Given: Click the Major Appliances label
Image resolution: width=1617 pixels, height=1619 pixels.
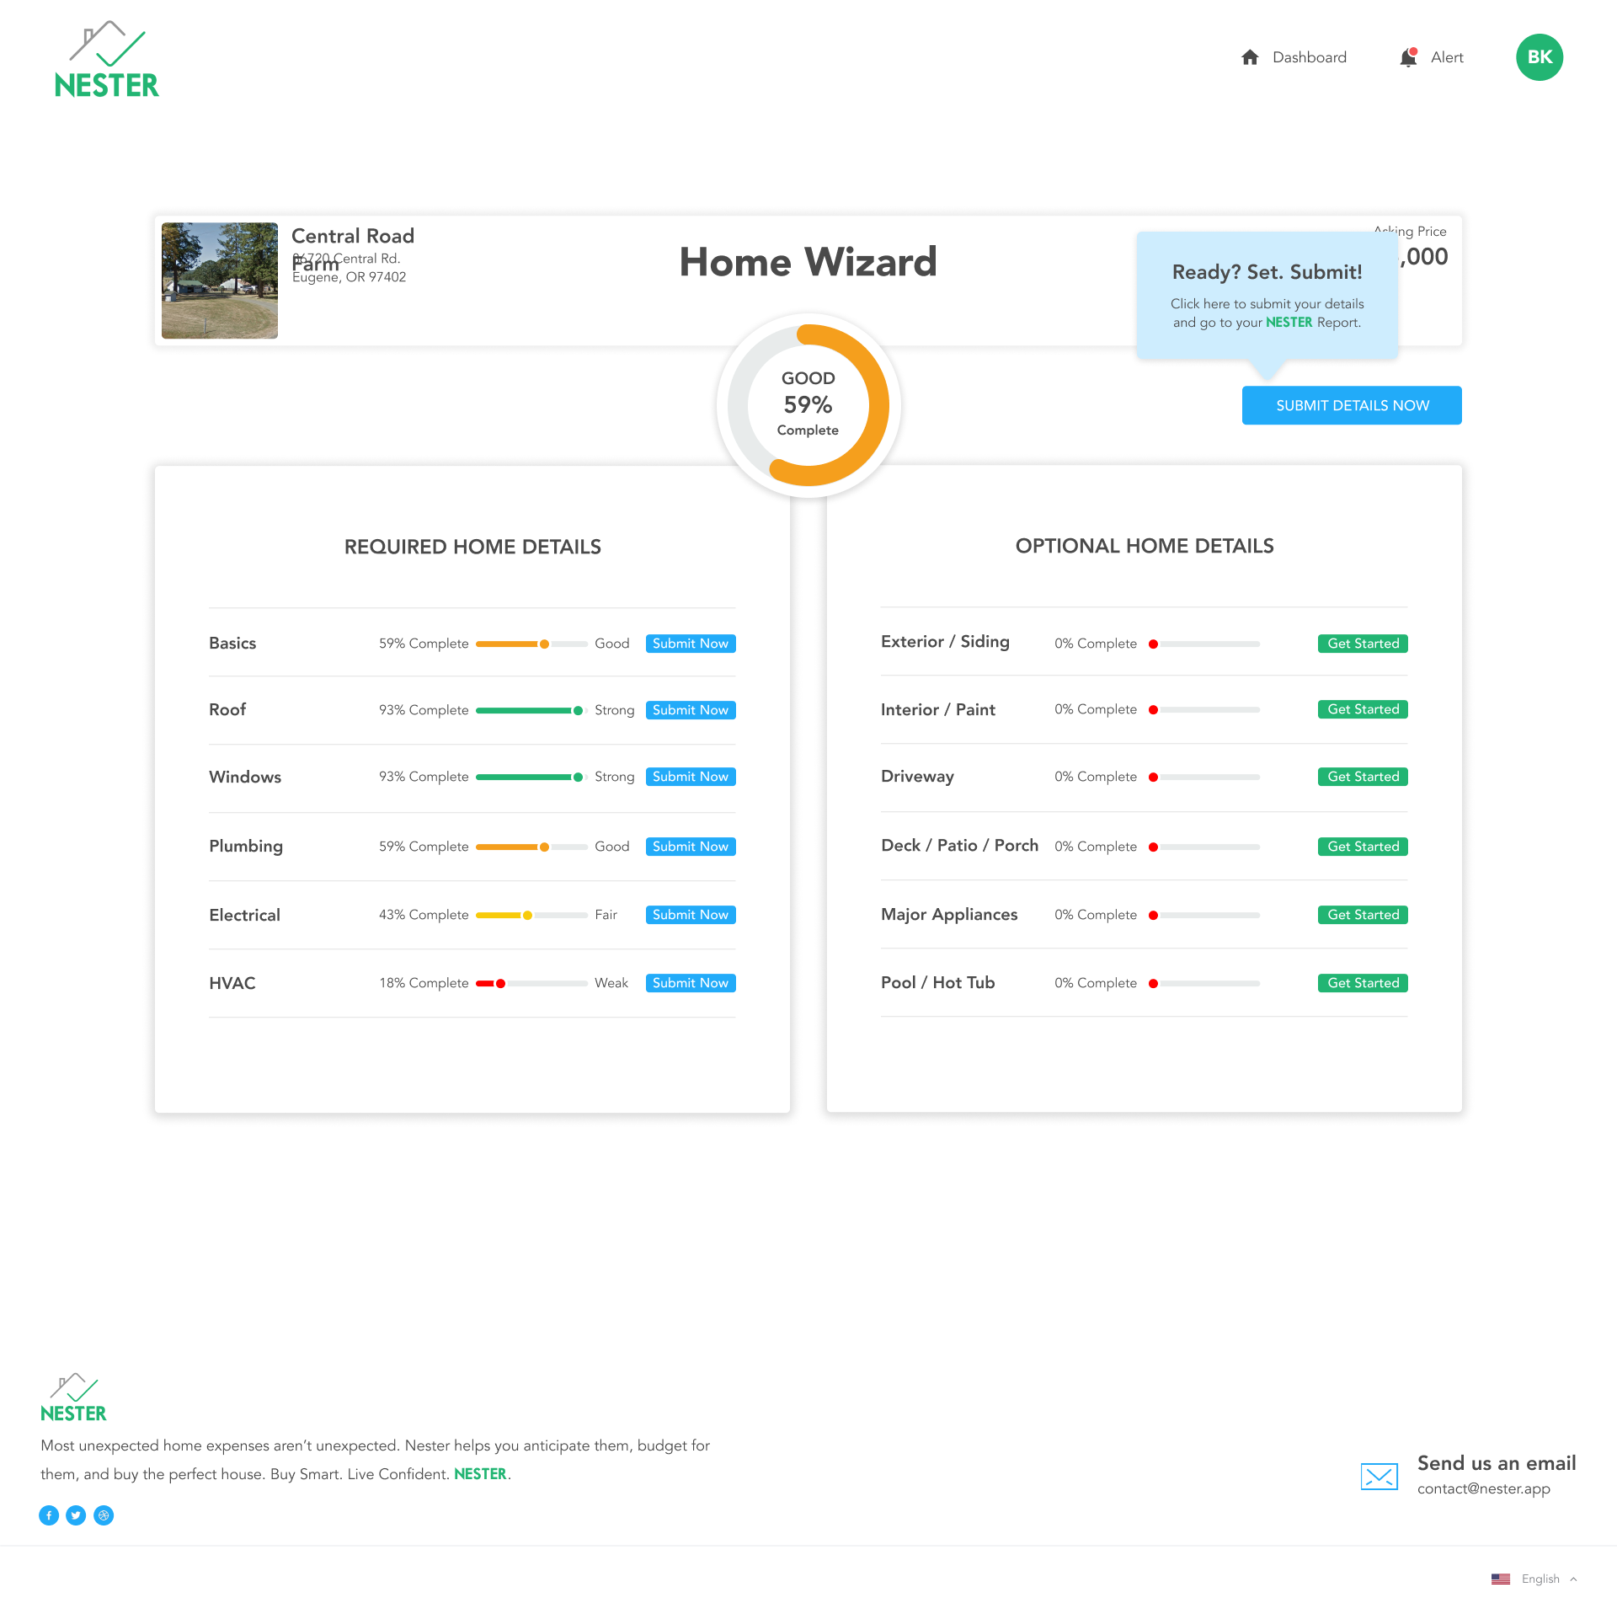Looking at the screenshot, I should [949, 915].
